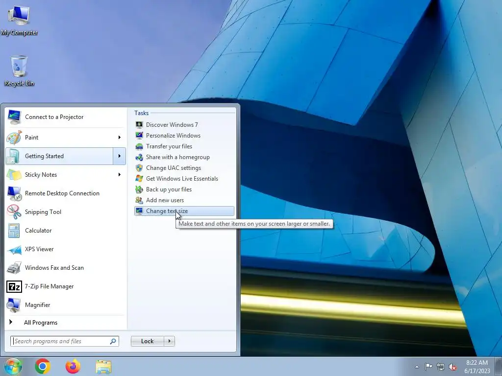The height and width of the screenshot is (376, 502).
Task: Select Change text size task
Action: 184,211
